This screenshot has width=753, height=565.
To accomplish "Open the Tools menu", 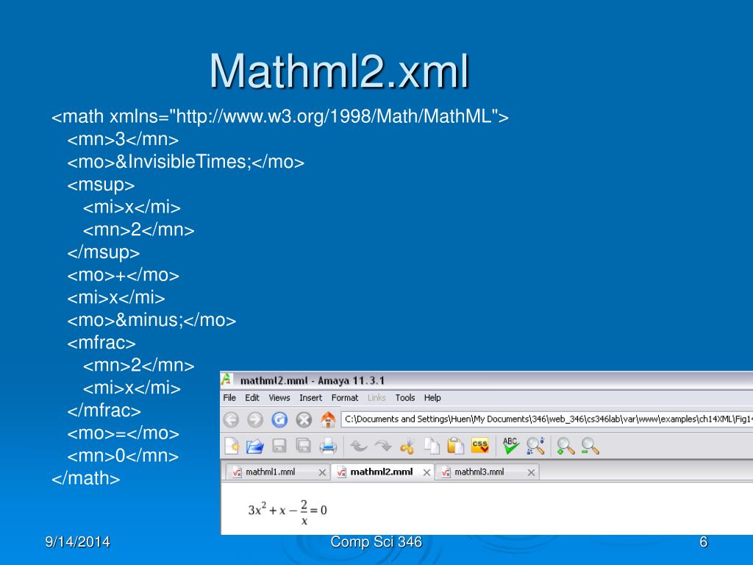I will tap(405, 398).
